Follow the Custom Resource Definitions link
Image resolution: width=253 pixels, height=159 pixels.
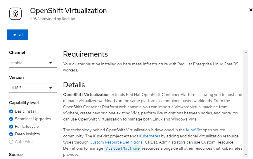coord(116,142)
